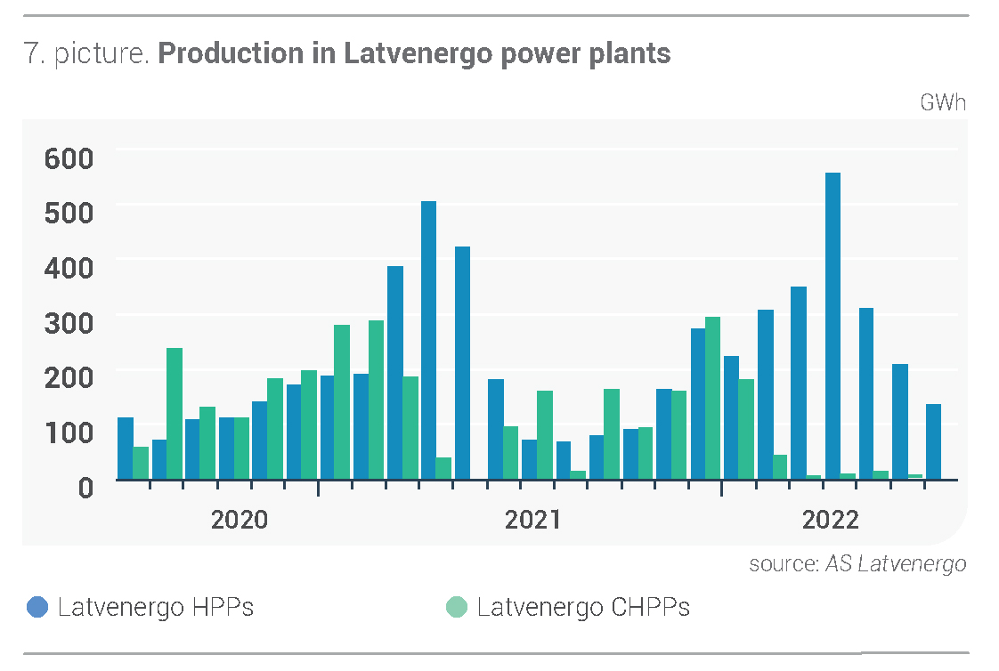Viewport: 999px width, 671px height.
Task: Click the green Latvenergo CHPPs legend dot
Action: pyautogui.click(x=457, y=607)
